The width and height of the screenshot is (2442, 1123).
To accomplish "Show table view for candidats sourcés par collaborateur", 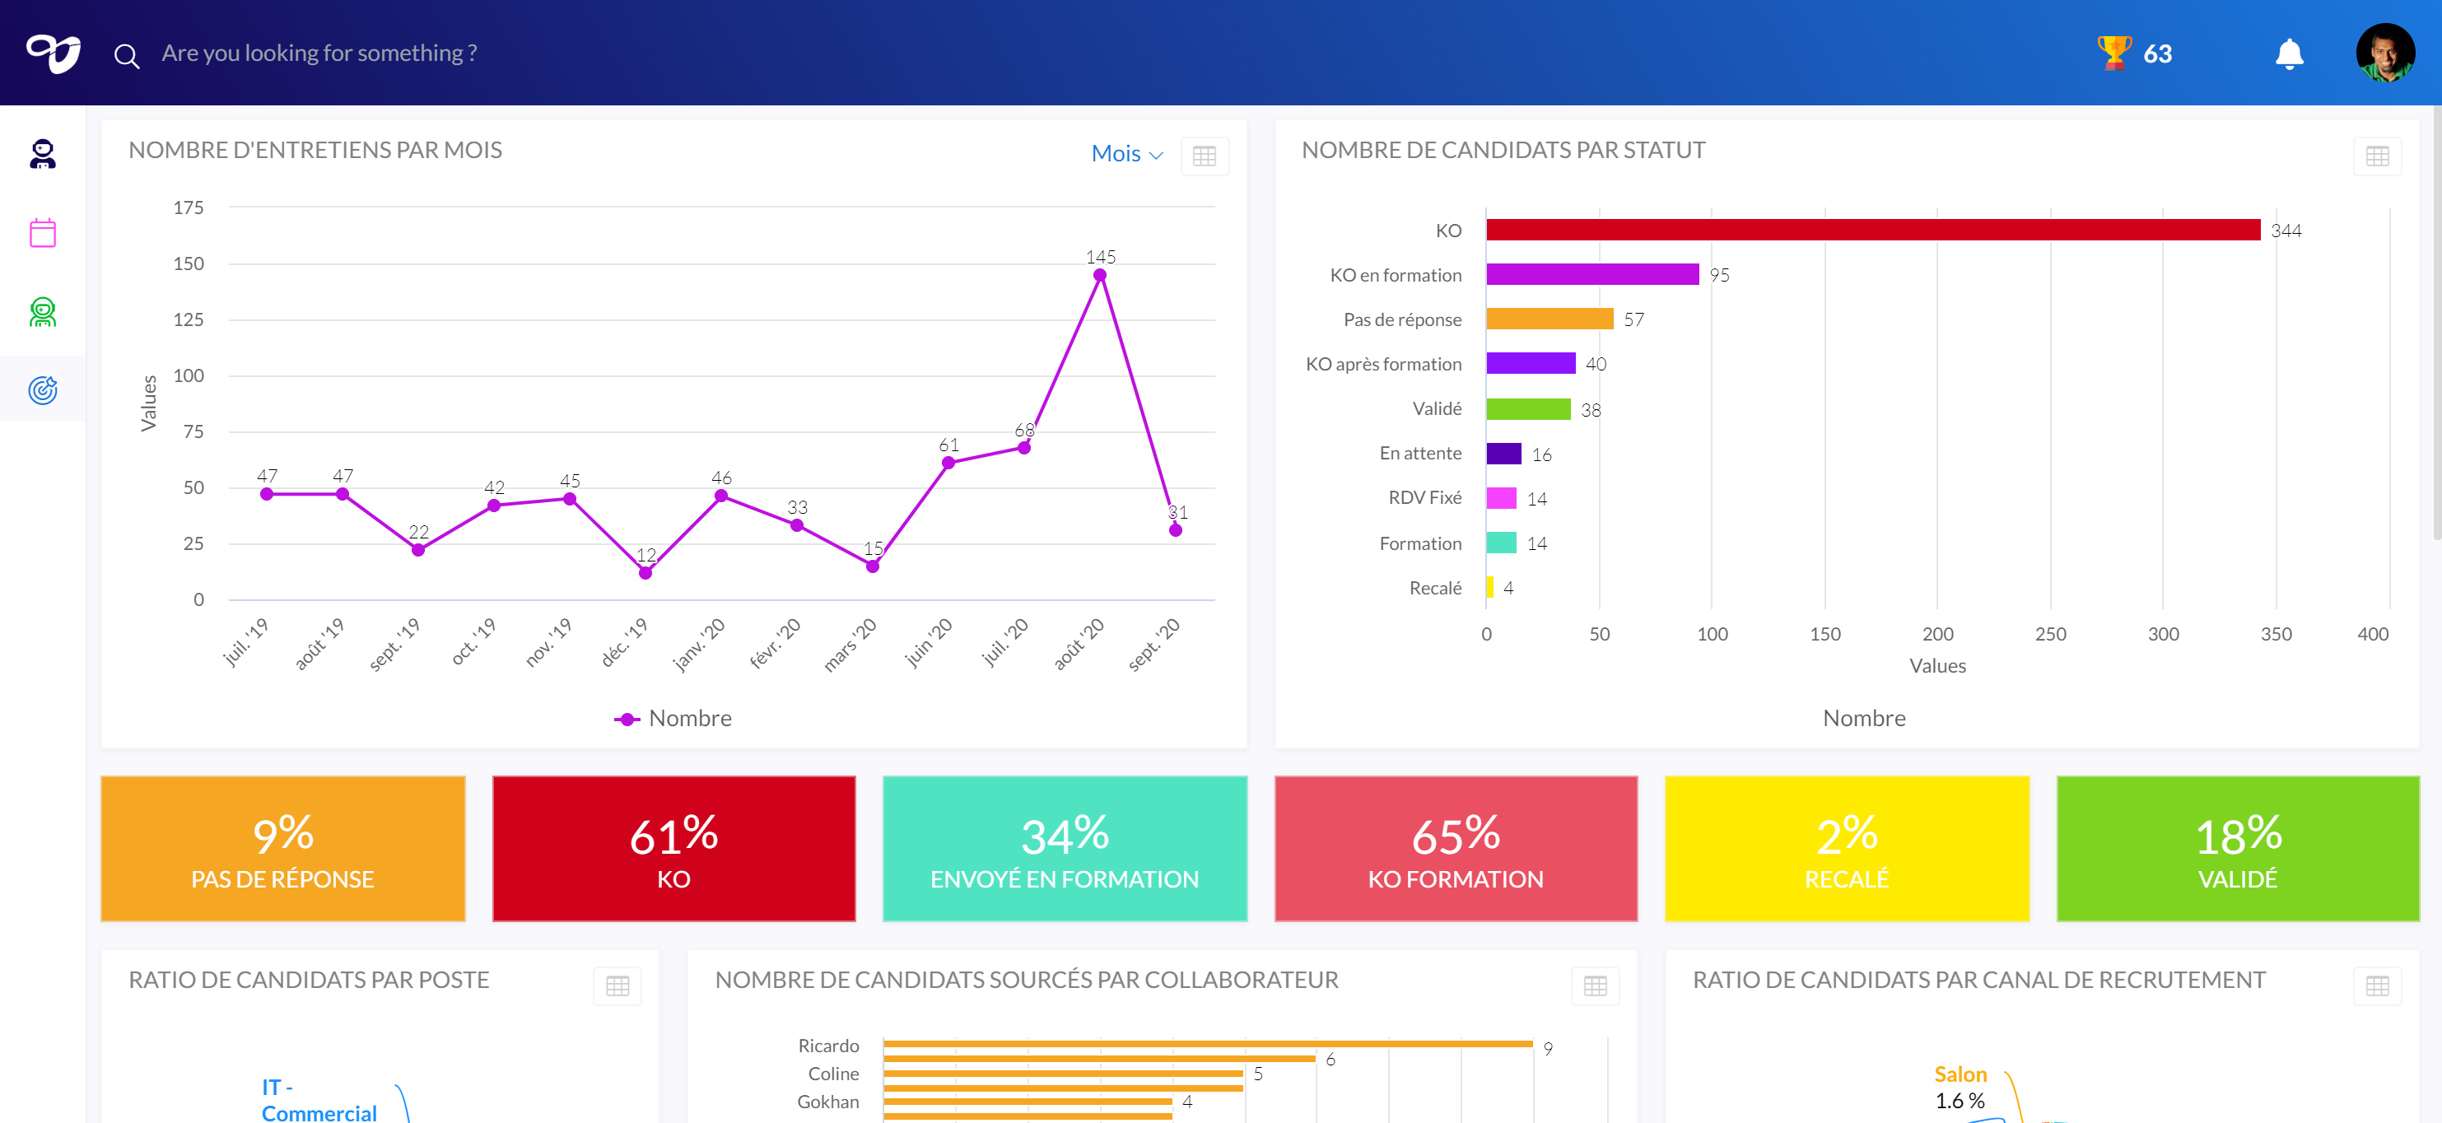I will point(1595,986).
